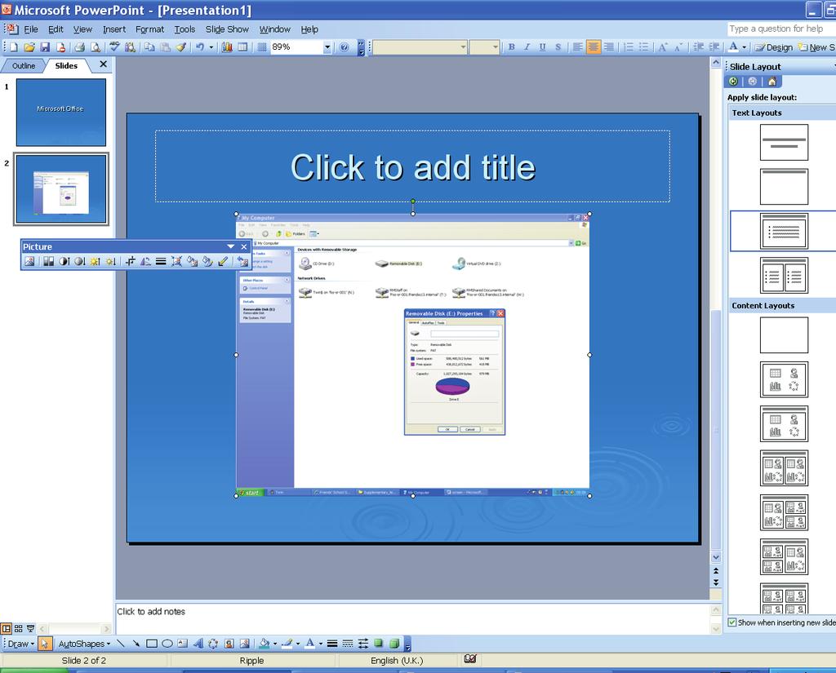
Task: Click Insert Picture on the Picture toolbar
Action: click(29, 261)
